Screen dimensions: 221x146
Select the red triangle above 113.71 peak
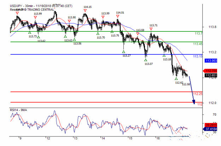pyautogui.click(x=151, y=29)
